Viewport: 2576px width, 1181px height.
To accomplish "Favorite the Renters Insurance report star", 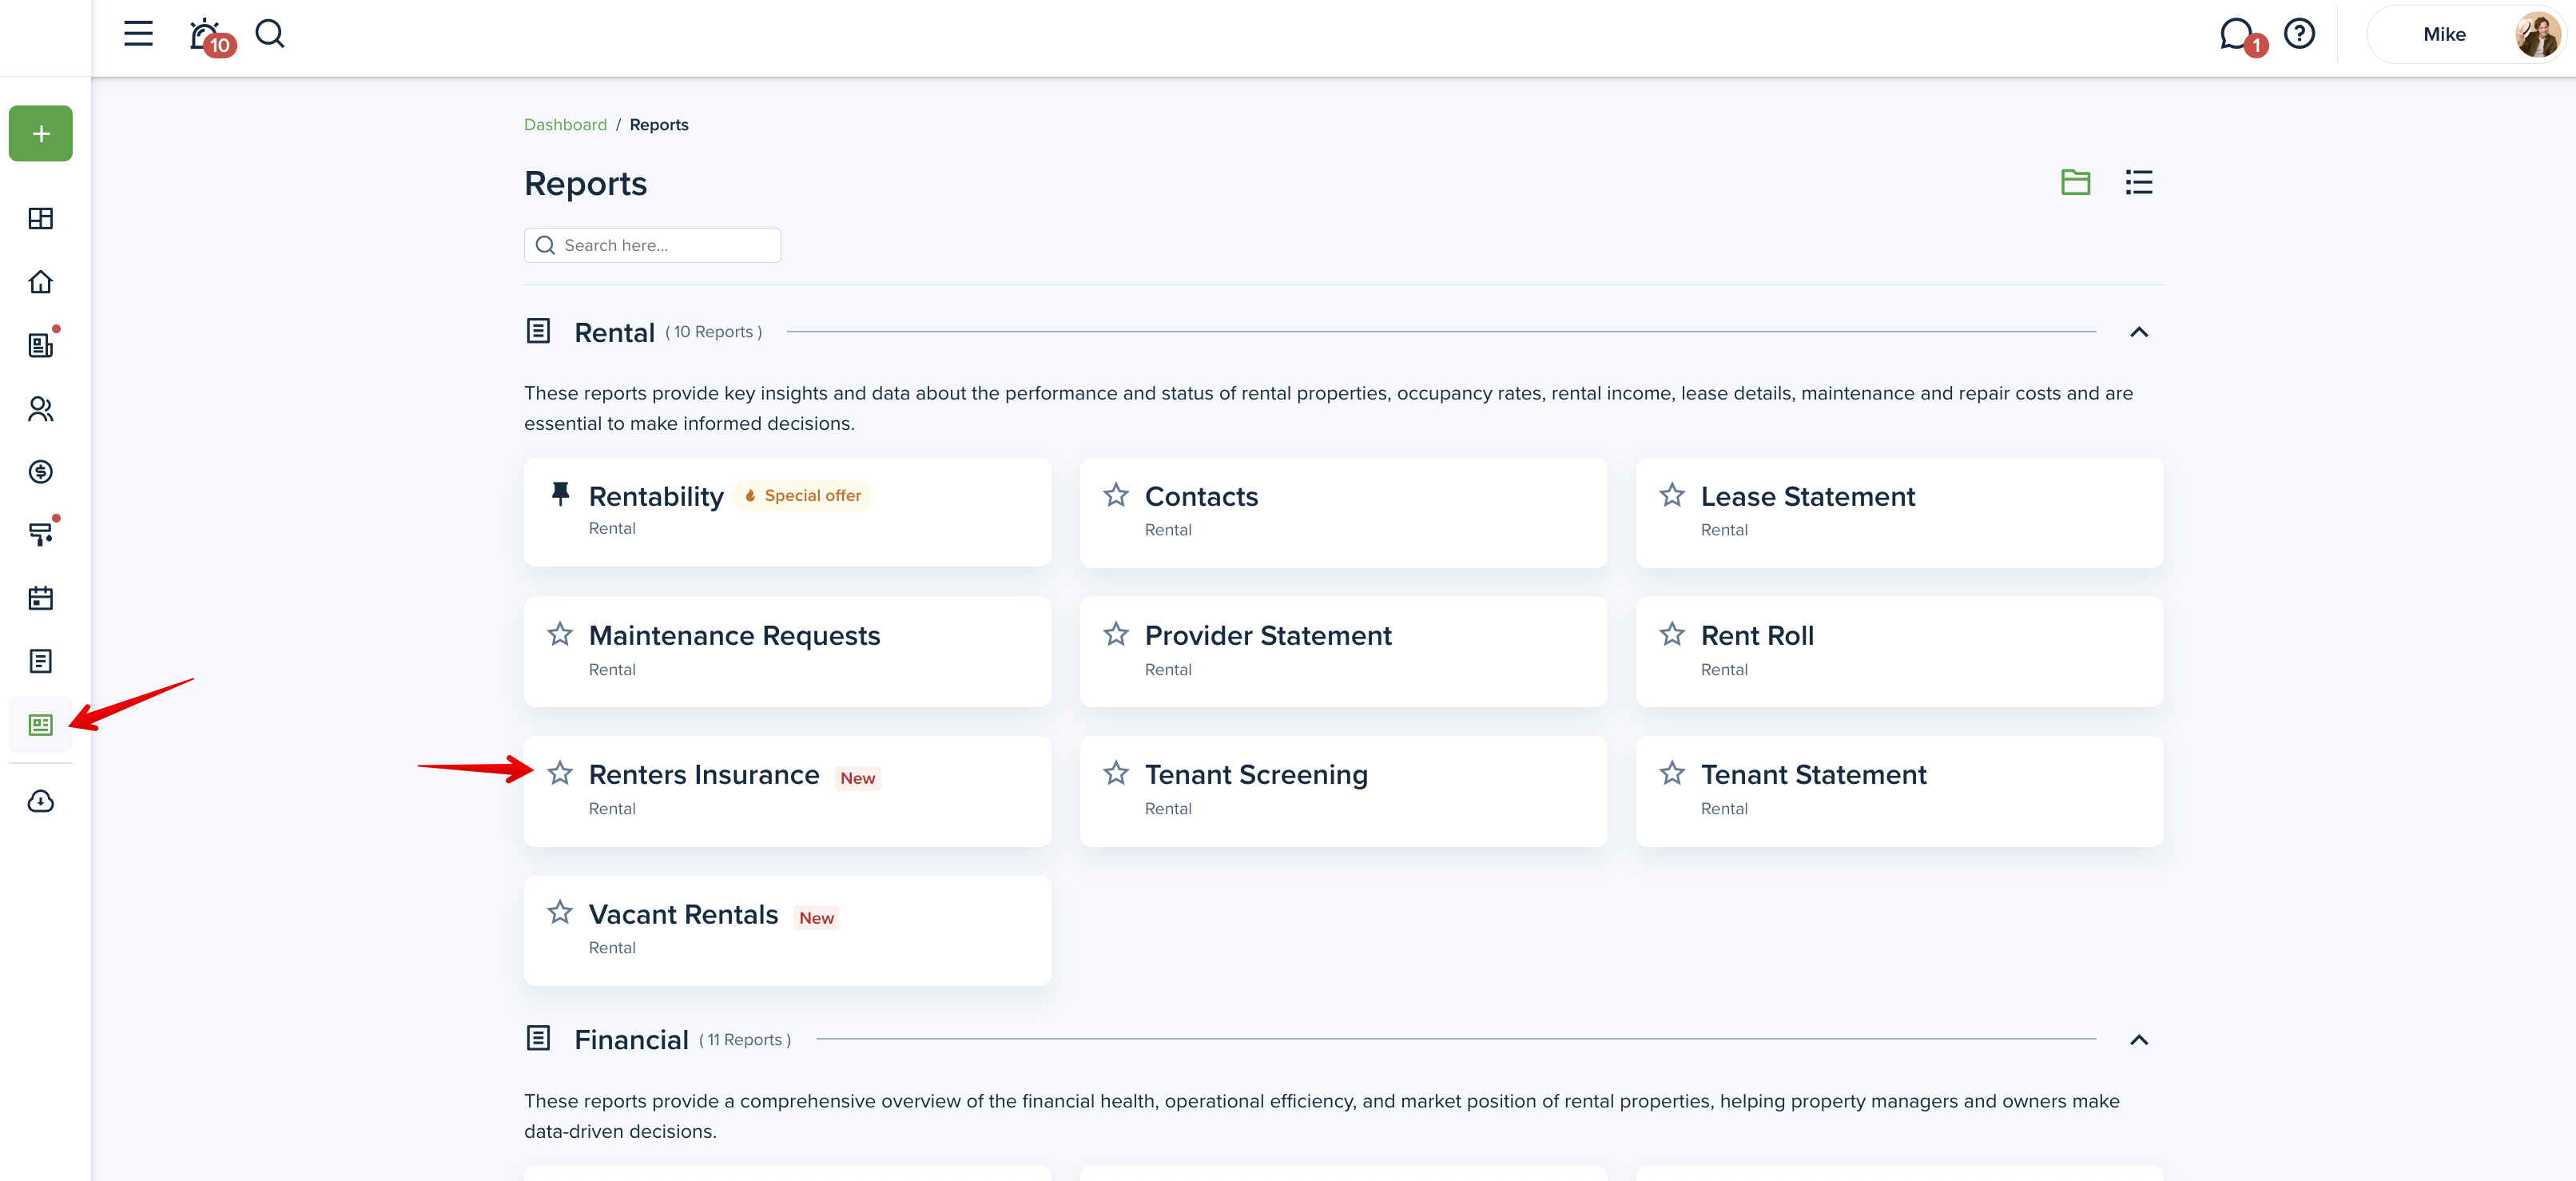I will [560, 773].
